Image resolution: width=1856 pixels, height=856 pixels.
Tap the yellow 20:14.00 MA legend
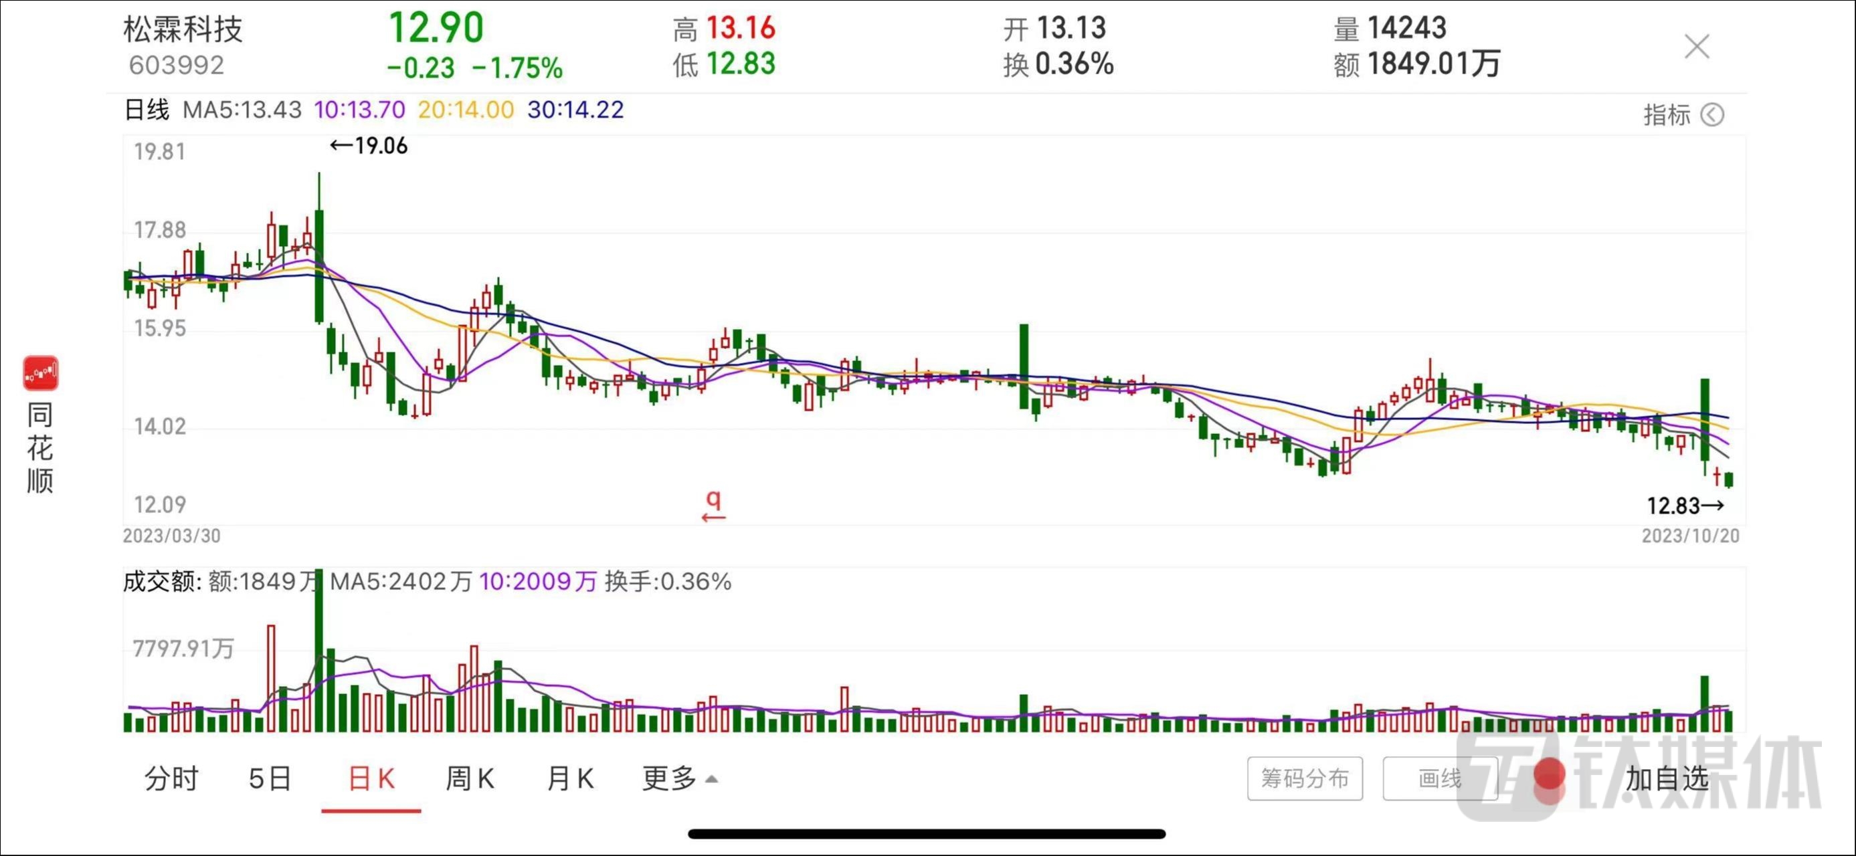point(466,110)
